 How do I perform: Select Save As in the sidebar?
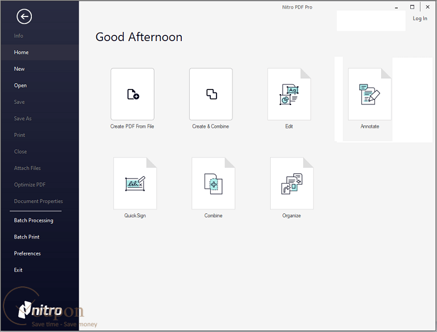coord(23,118)
